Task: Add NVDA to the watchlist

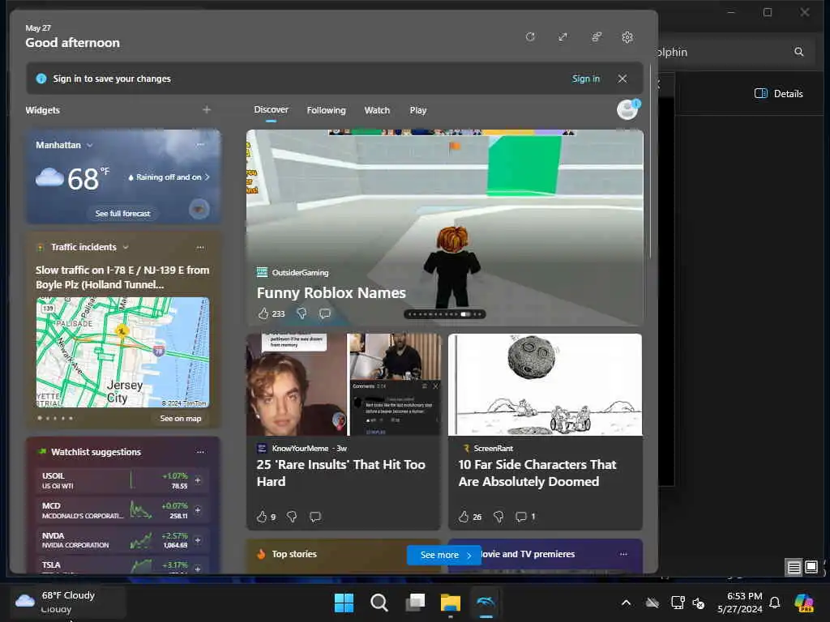Action: 198,540
